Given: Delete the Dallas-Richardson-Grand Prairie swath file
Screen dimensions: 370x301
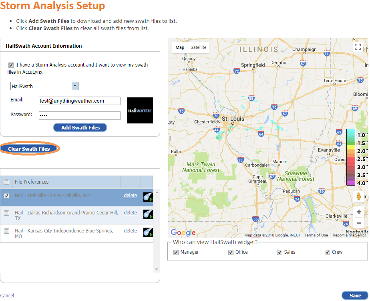Looking at the screenshot, I should [x=131, y=213].
